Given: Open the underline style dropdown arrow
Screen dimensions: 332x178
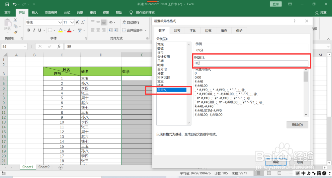Looking at the screenshot, I should pos(44,30).
